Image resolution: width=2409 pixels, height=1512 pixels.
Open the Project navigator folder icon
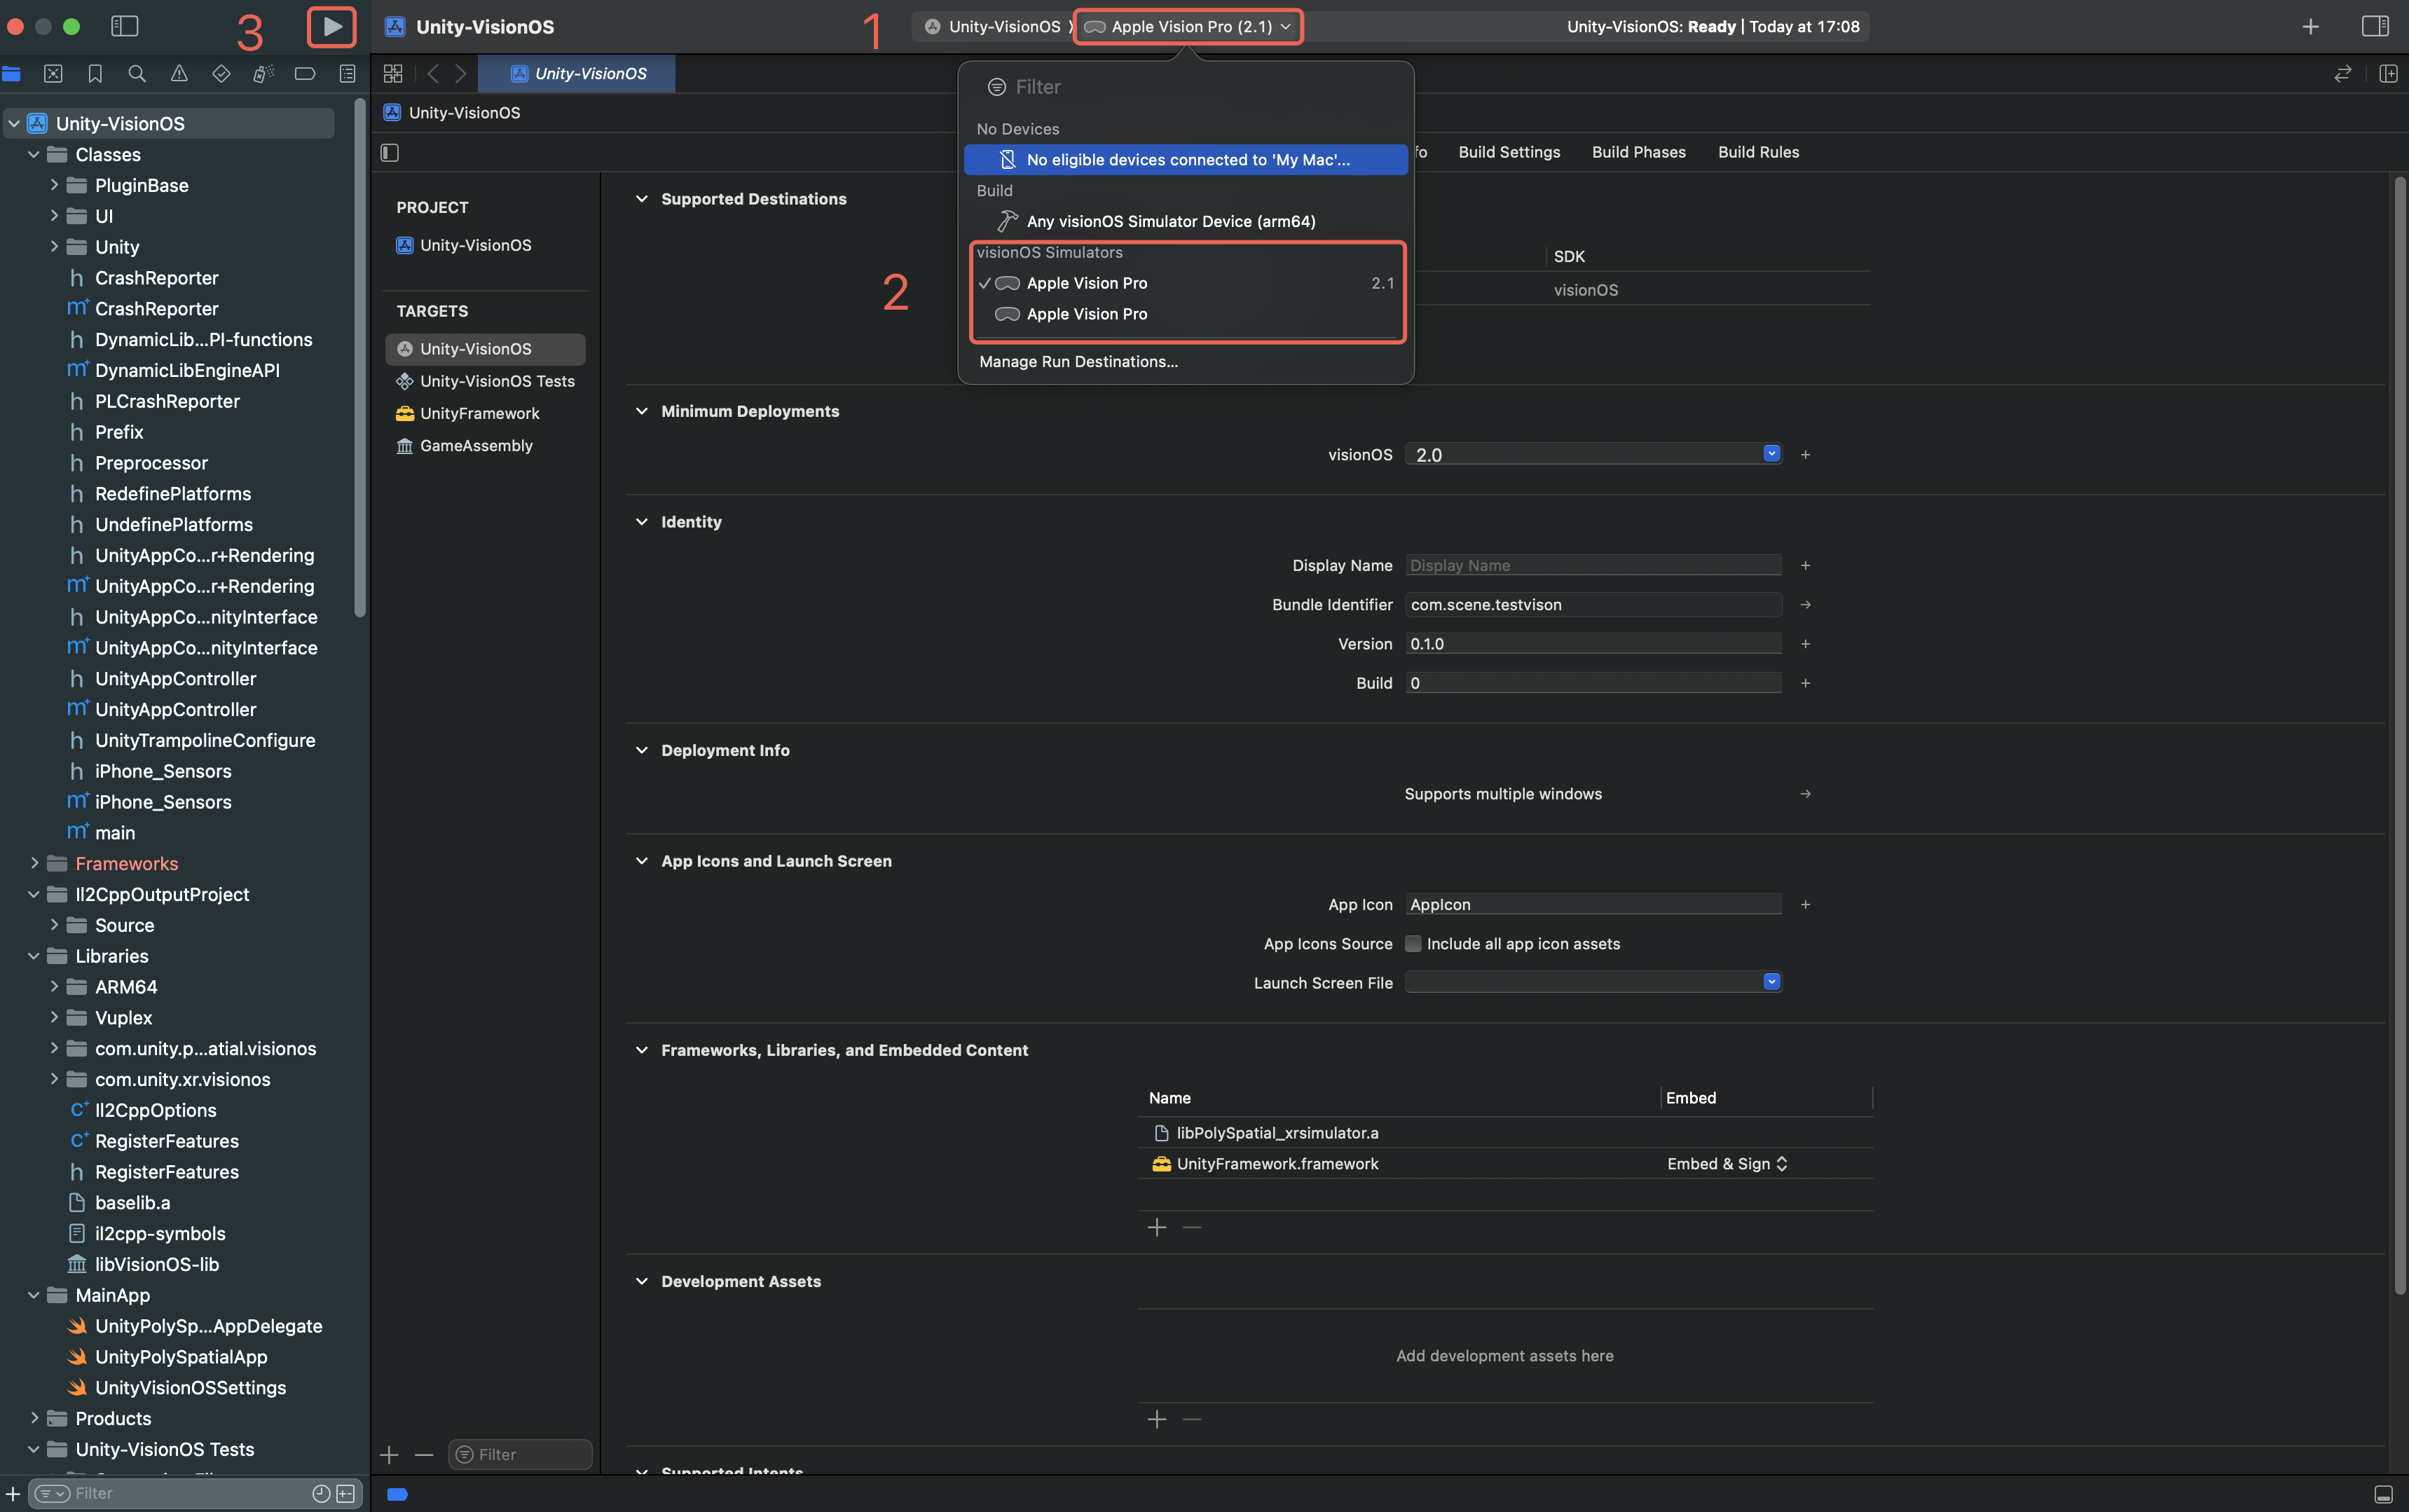(x=12, y=73)
